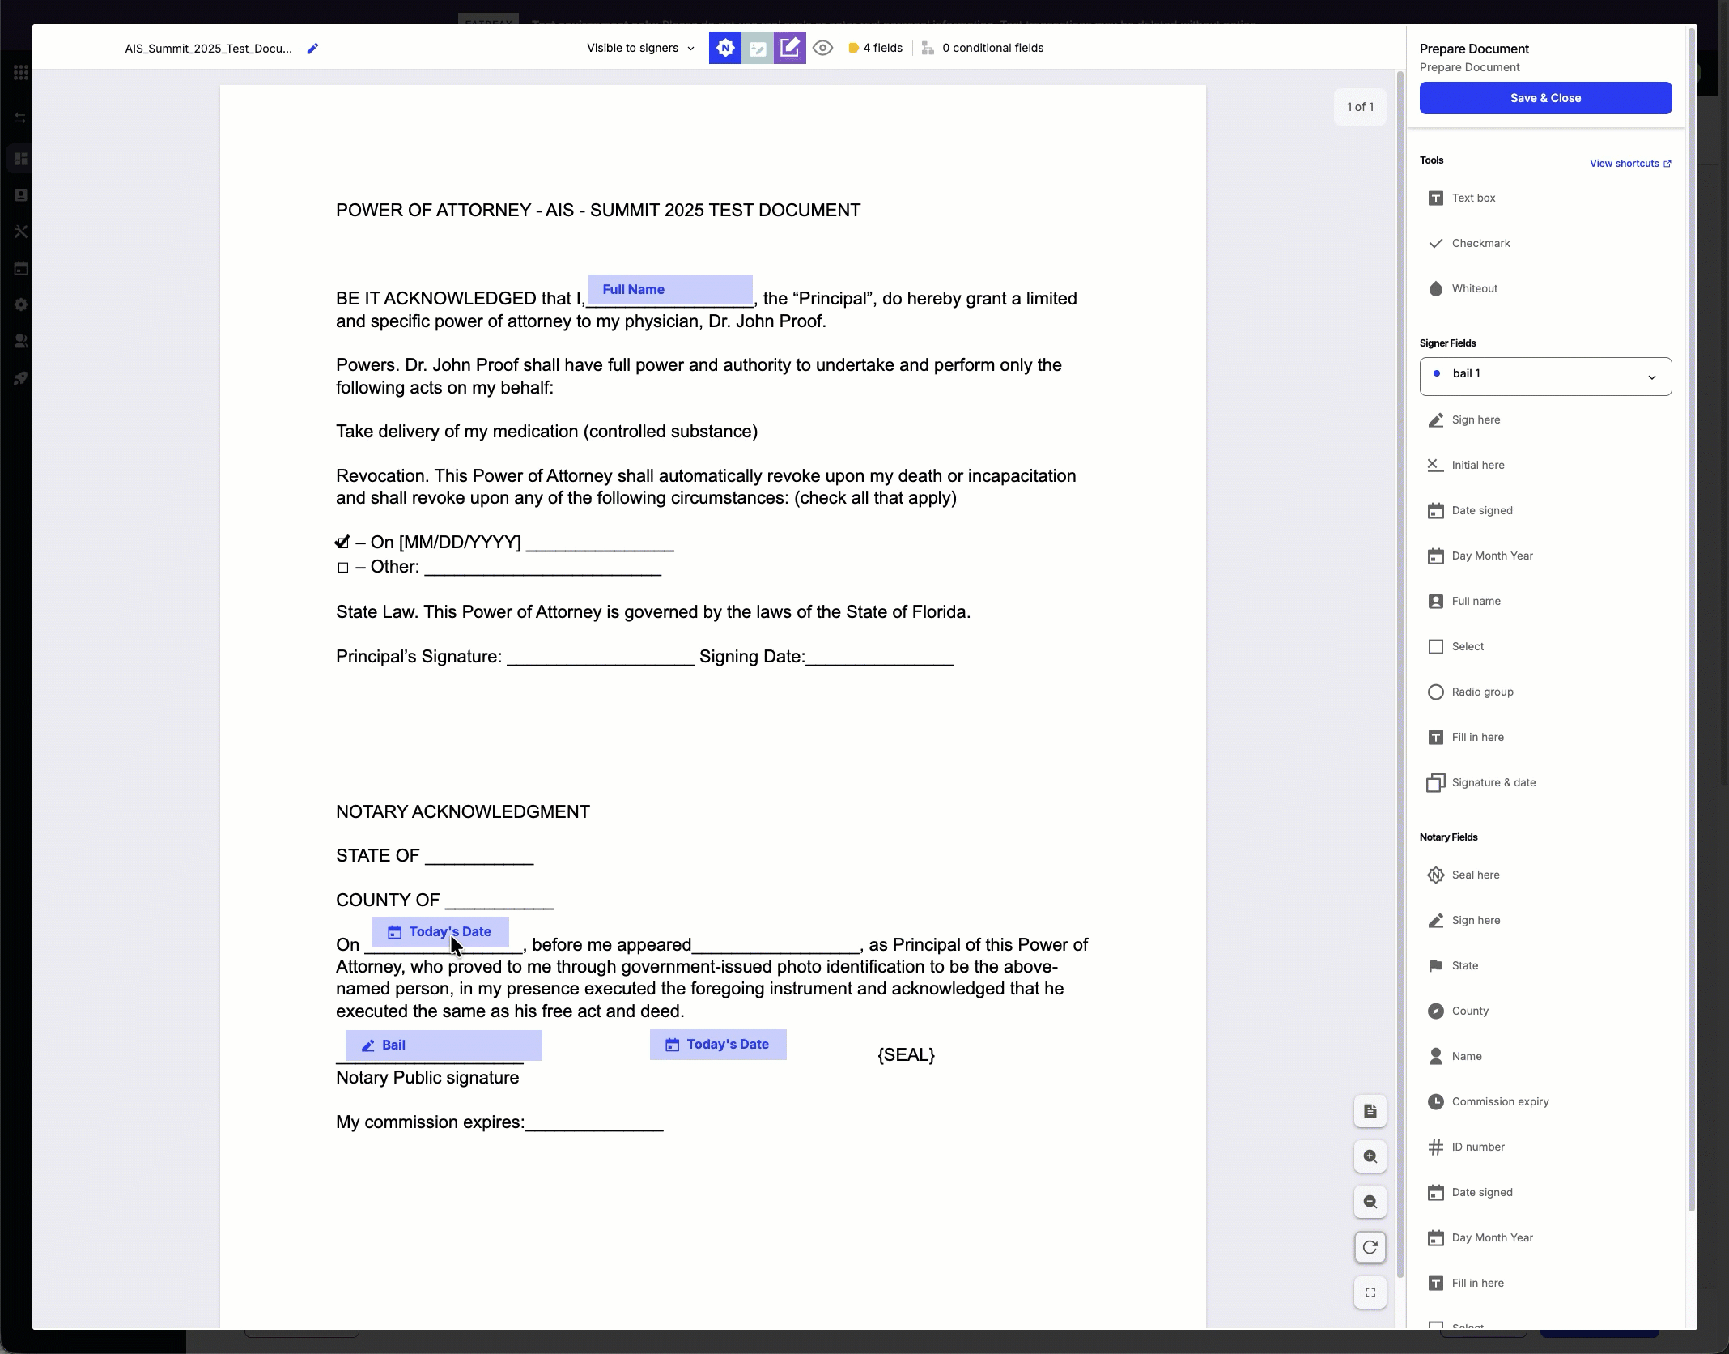Image resolution: width=1729 pixels, height=1354 pixels.
Task: Click the right panel scrollbar
Action: [1691, 620]
